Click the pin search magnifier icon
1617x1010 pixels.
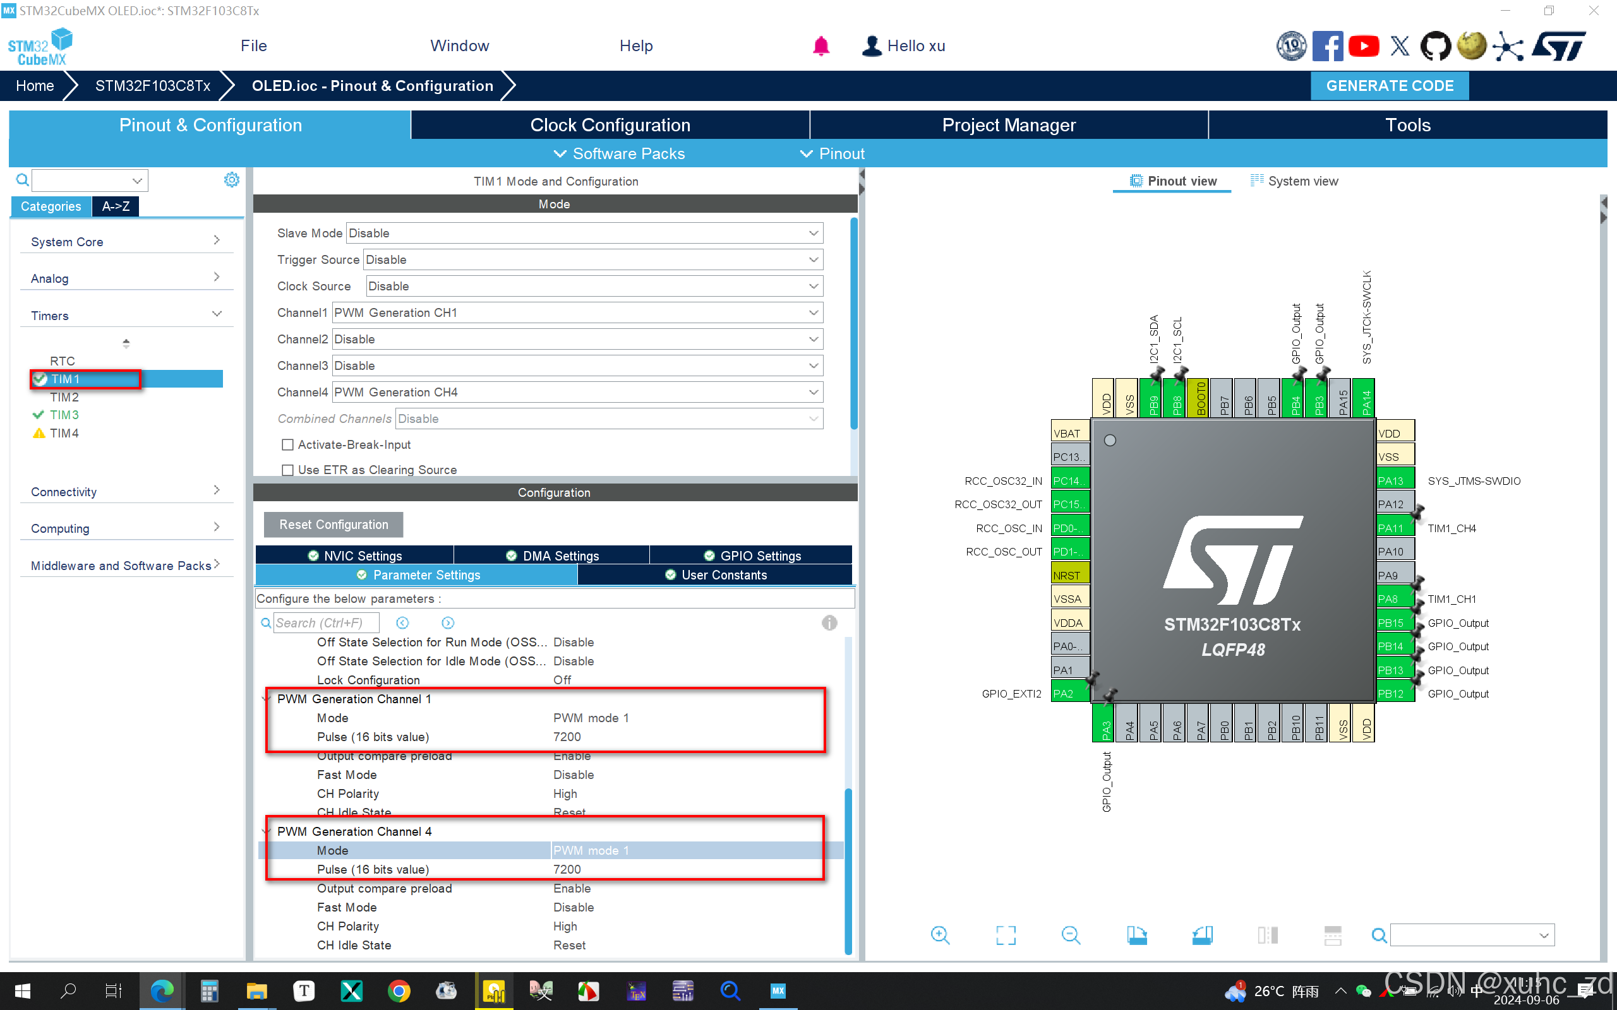1378,935
